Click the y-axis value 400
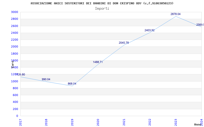 [x=15, y=102]
